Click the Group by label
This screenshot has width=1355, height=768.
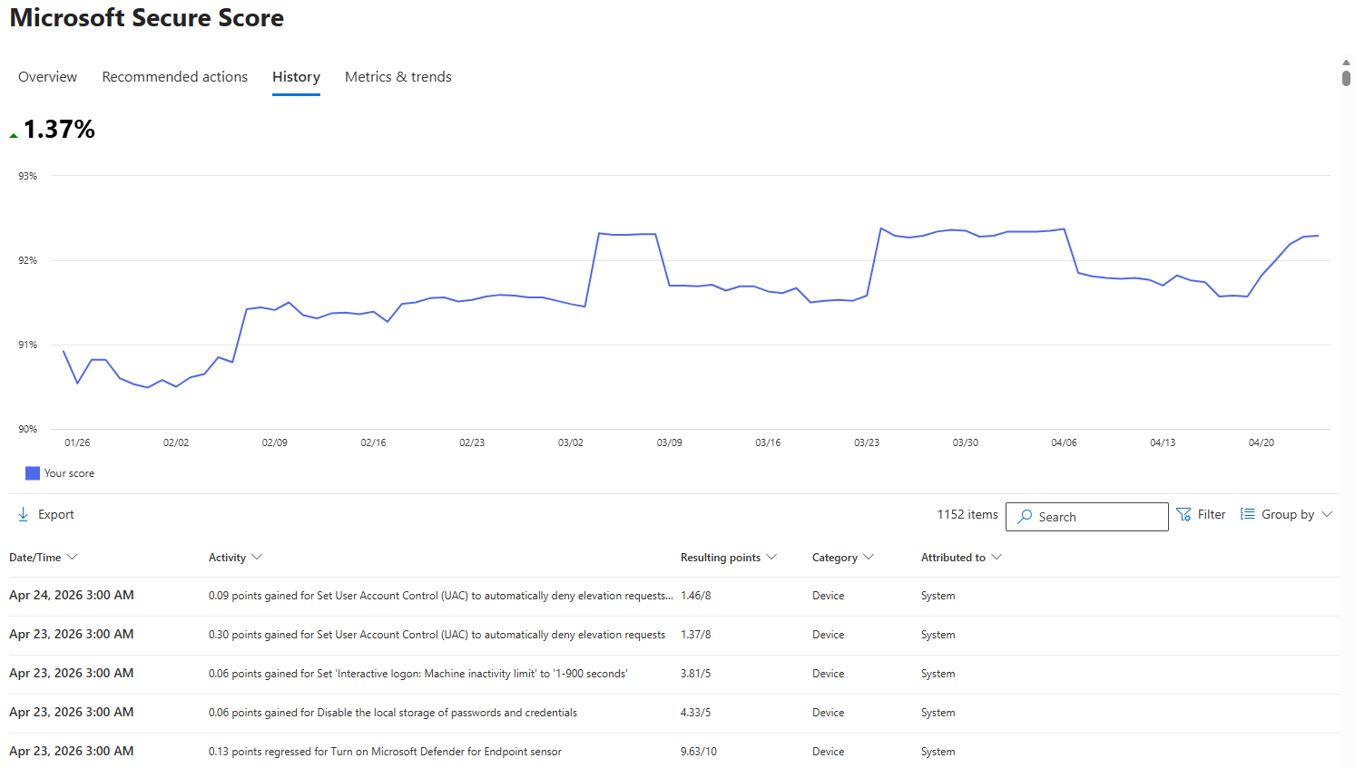[1287, 514]
